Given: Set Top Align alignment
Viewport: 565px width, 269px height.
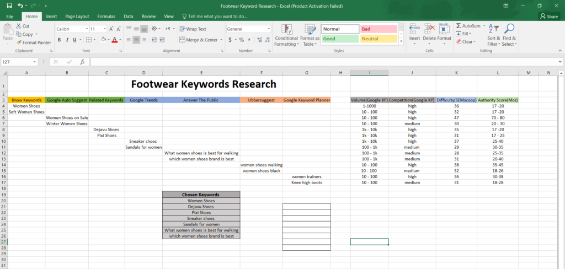Looking at the screenshot, I should coord(129,29).
